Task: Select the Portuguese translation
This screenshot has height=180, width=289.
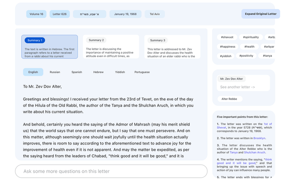Action: coord(142,72)
